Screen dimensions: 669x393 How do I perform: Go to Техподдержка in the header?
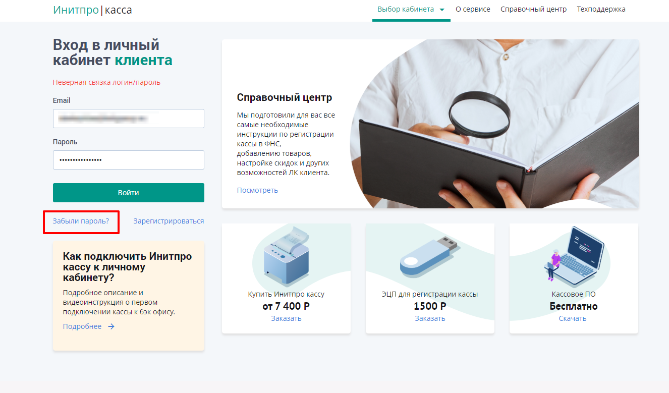coord(601,9)
